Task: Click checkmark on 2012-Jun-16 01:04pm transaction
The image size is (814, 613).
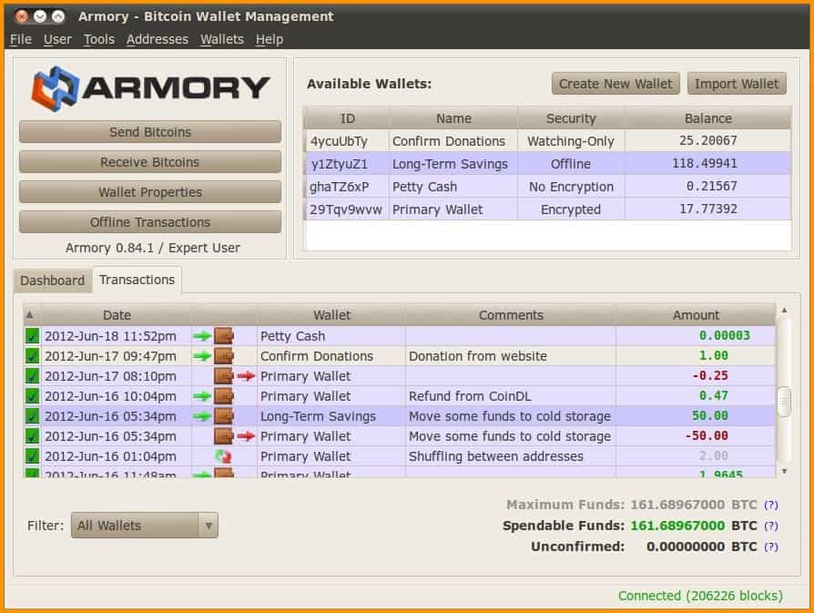Action: [x=32, y=456]
